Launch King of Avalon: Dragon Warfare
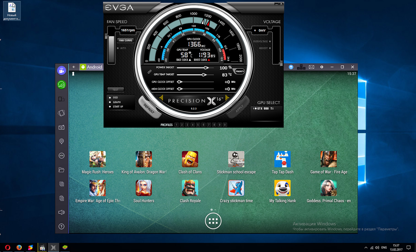 coord(144,159)
